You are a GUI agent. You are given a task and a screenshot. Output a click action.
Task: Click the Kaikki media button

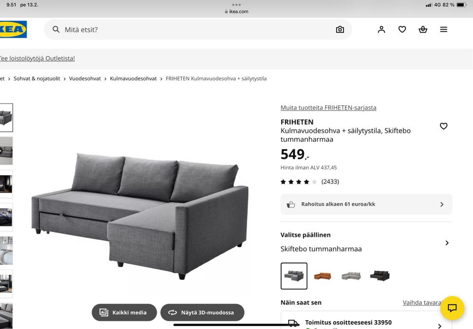click(124, 312)
